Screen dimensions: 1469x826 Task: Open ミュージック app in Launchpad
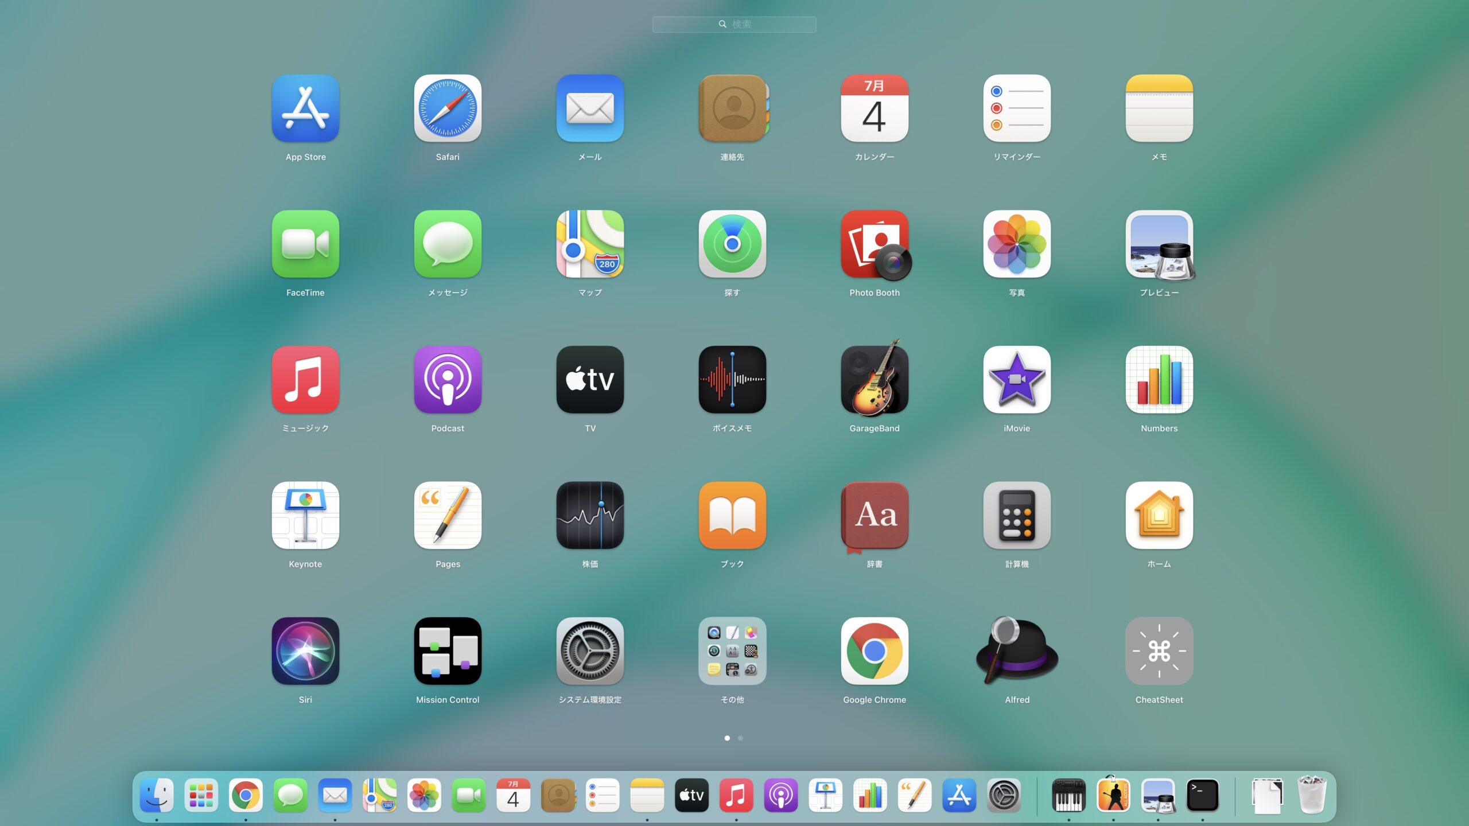305,380
